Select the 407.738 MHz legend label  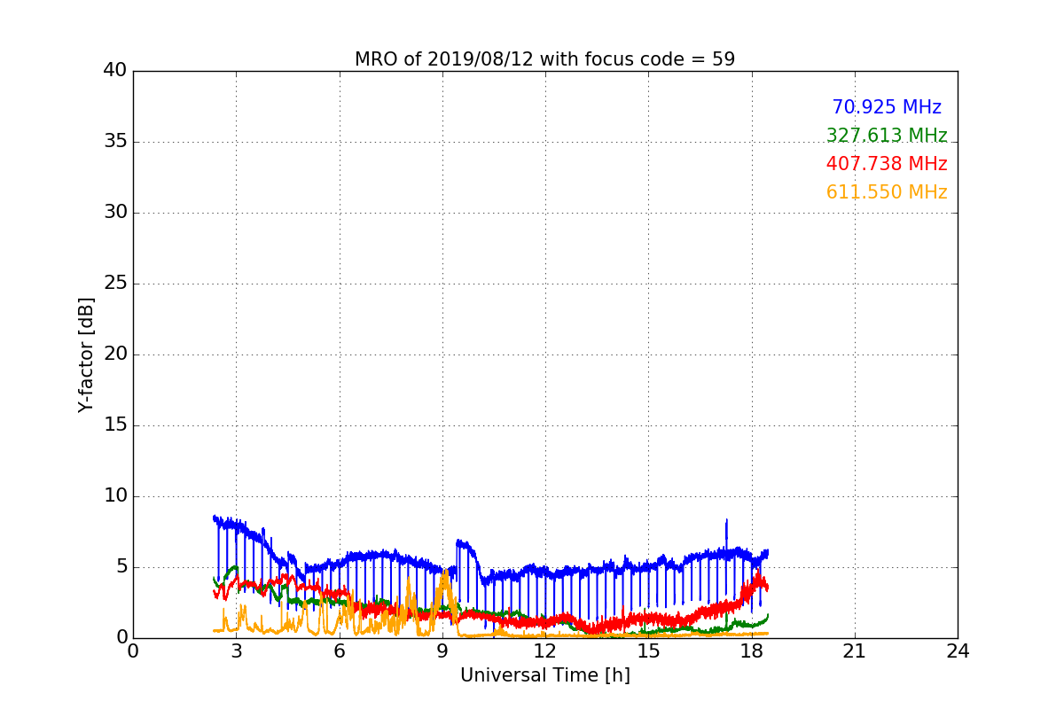(887, 164)
